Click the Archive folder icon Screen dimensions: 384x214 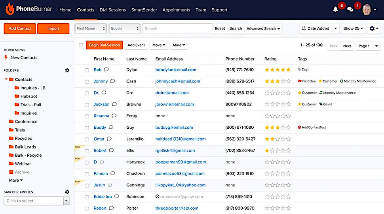pyautogui.click(x=11, y=172)
